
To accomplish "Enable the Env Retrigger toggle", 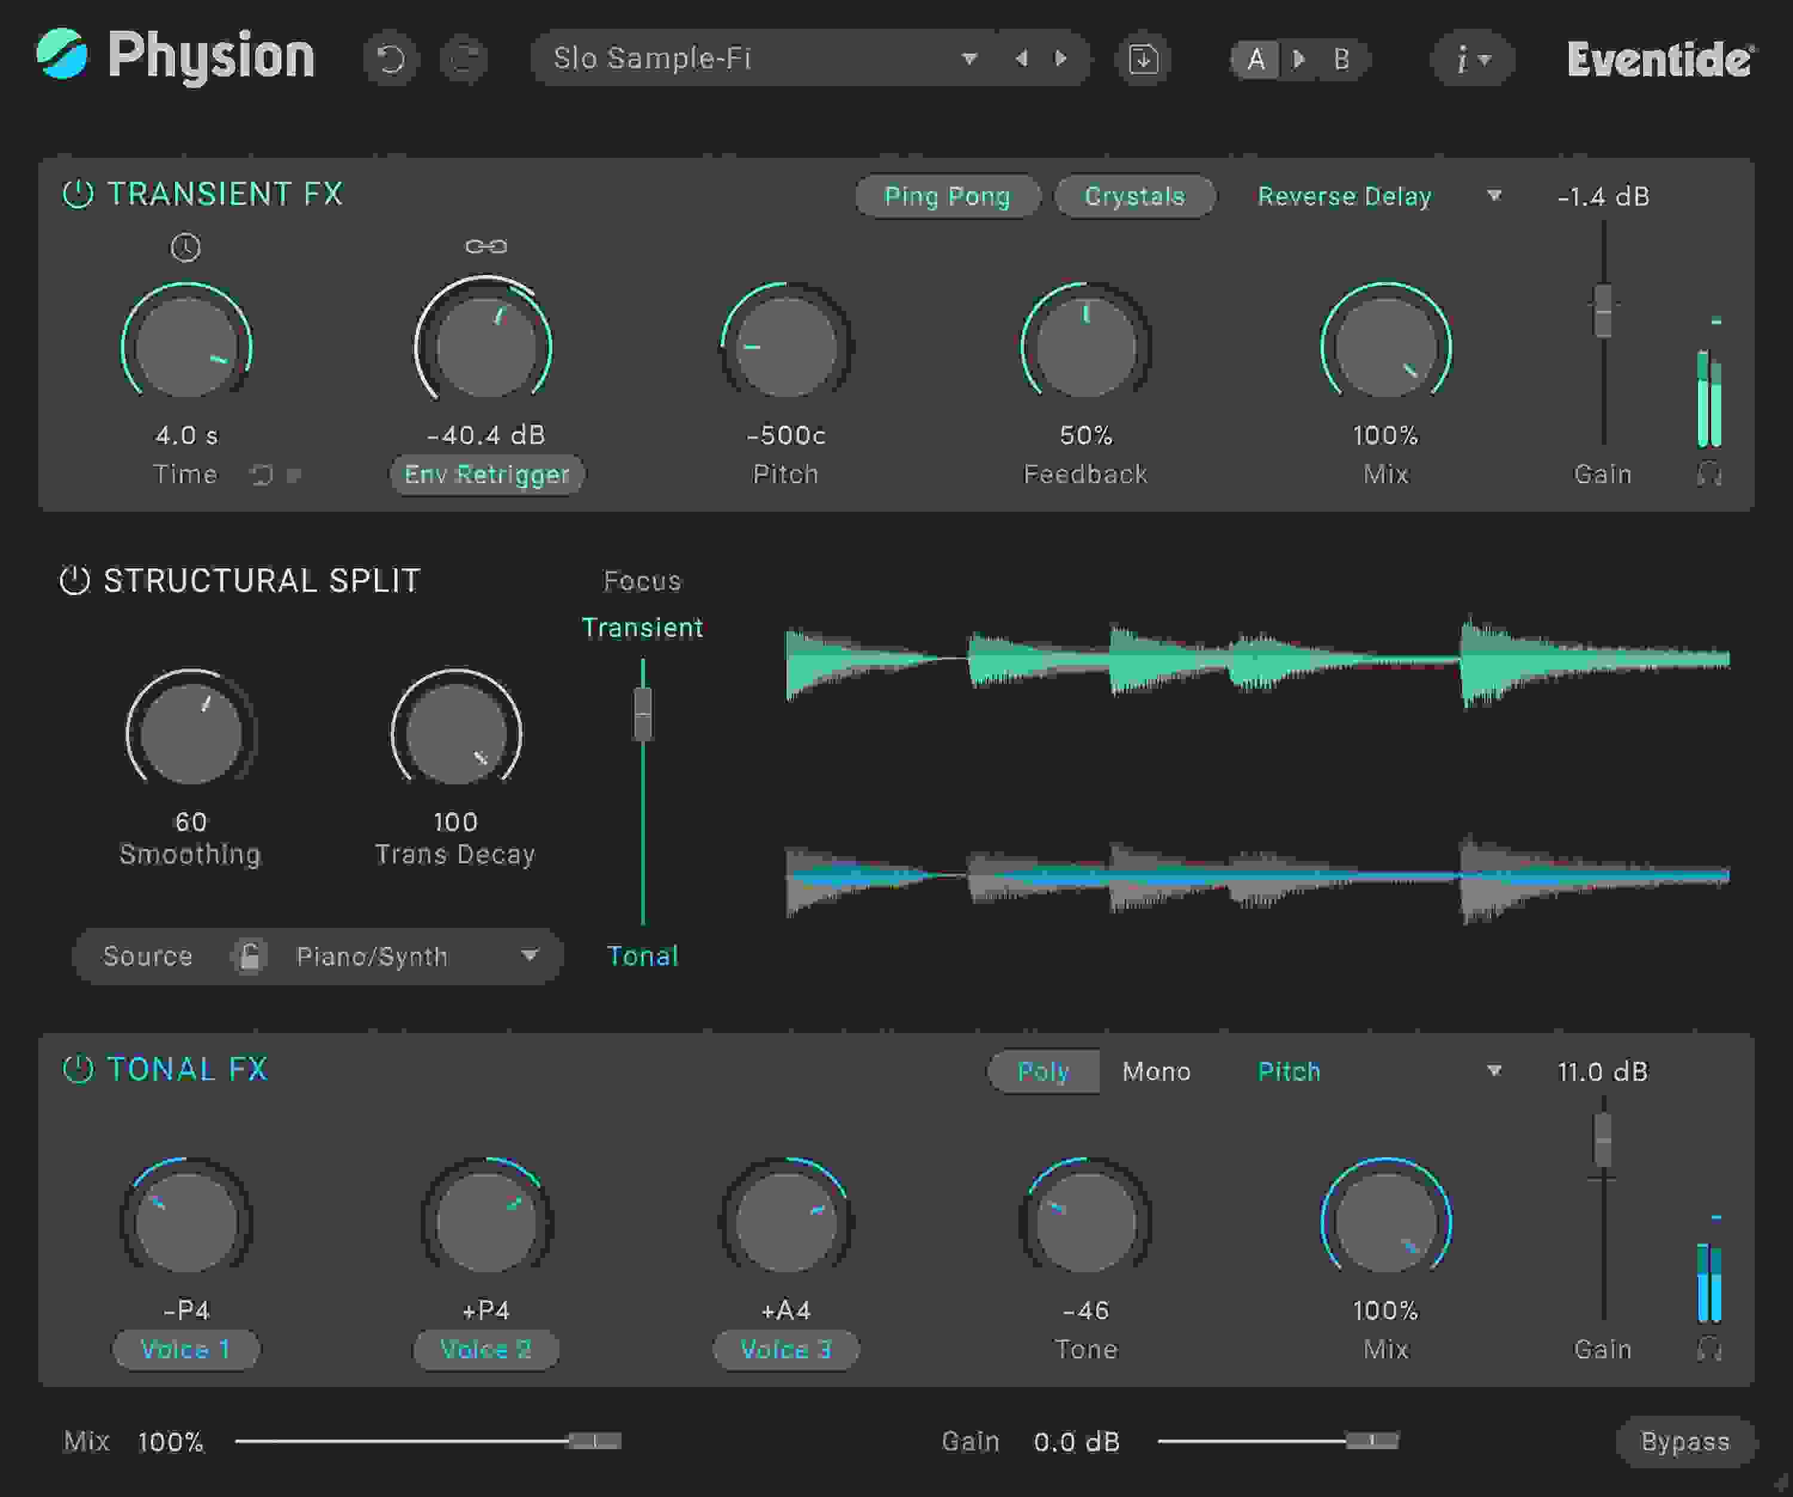I will click(x=487, y=475).
